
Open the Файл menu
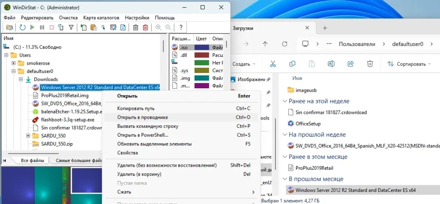pyautogui.click(x=9, y=18)
